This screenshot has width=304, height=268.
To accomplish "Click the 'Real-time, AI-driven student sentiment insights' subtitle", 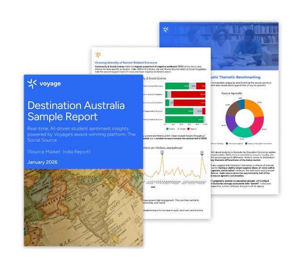I will pyautogui.click(x=78, y=129).
